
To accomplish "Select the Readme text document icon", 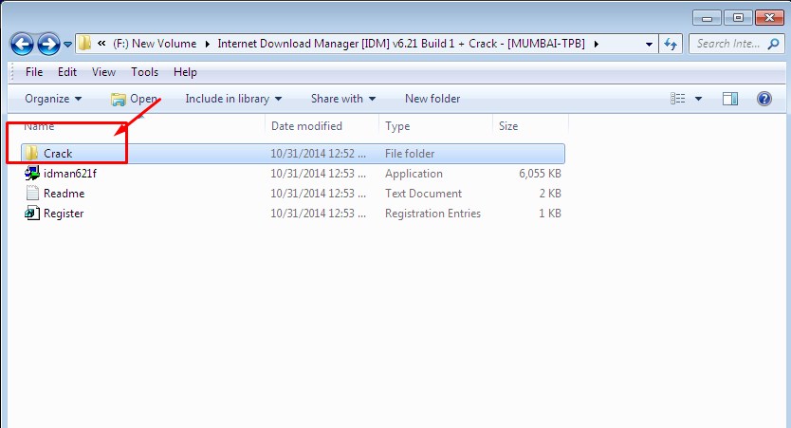I will click(32, 193).
